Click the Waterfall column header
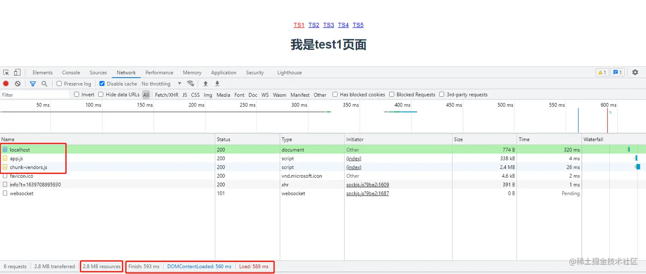Image resolution: width=646 pixels, height=274 pixels. pos(614,139)
